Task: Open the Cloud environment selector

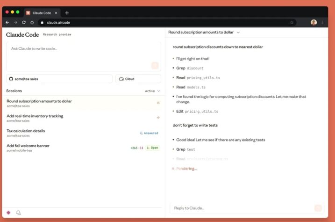Action: pyautogui.click(x=138, y=79)
